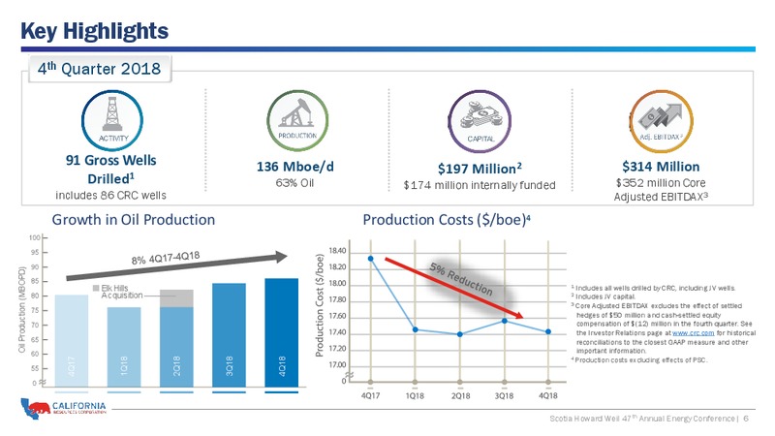
Task: Click the $314 Million figure
Action: tap(661, 167)
